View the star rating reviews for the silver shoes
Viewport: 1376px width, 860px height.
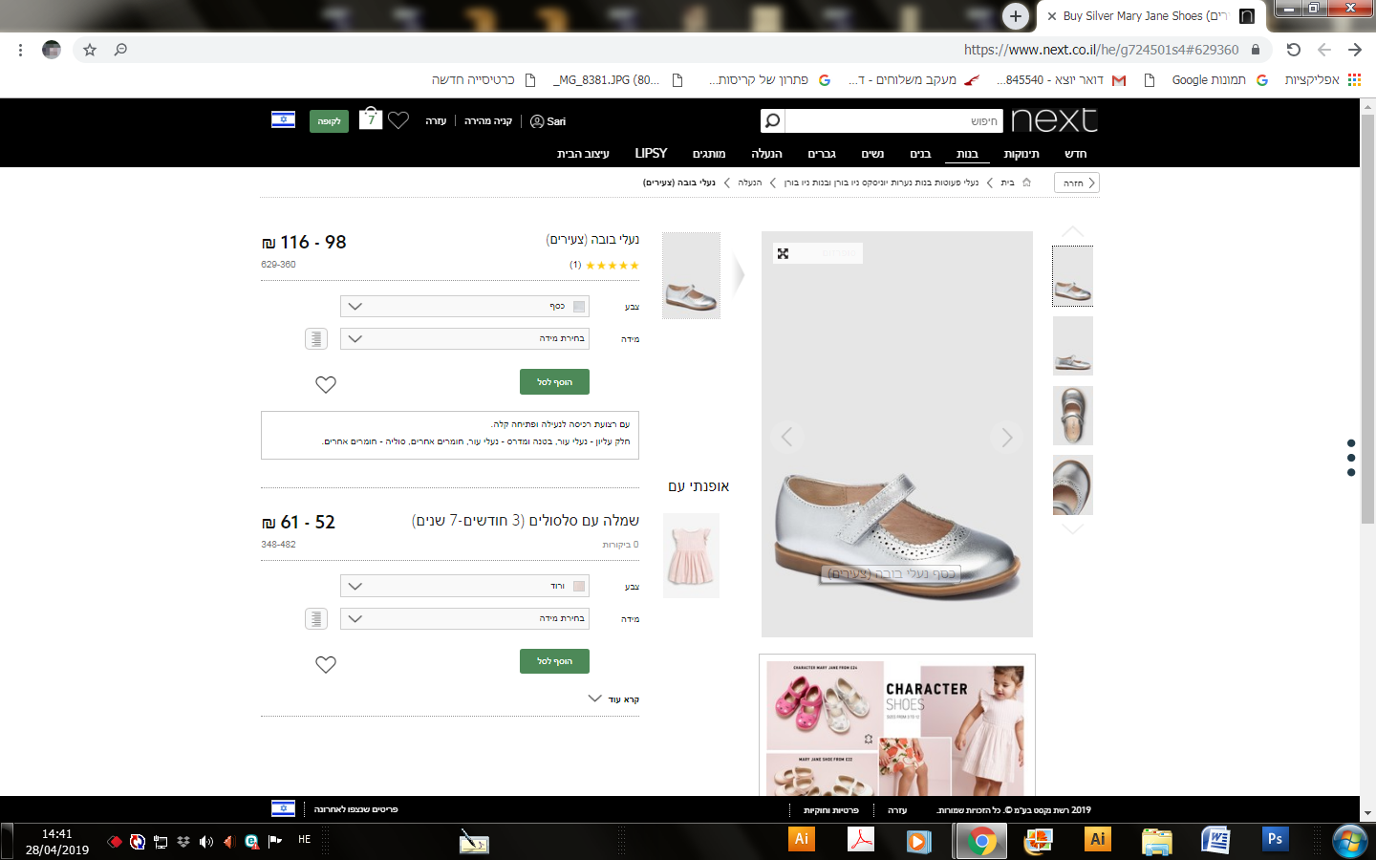click(612, 266)
